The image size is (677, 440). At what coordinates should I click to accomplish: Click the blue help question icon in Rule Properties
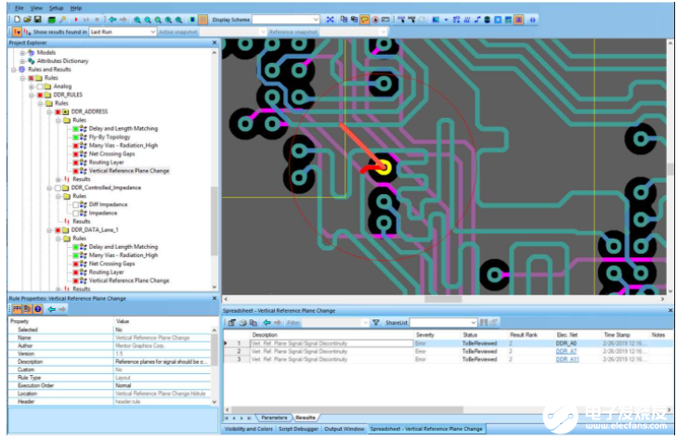pos(38,309)
